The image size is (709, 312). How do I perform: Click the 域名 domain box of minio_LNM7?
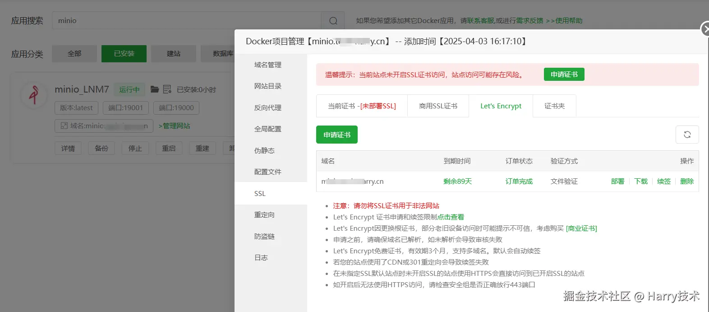pyautogui.click(x=104, y=126)
